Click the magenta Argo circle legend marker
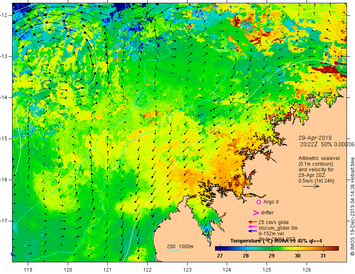This screenshot has height=274, width=355. coord(259,202)
